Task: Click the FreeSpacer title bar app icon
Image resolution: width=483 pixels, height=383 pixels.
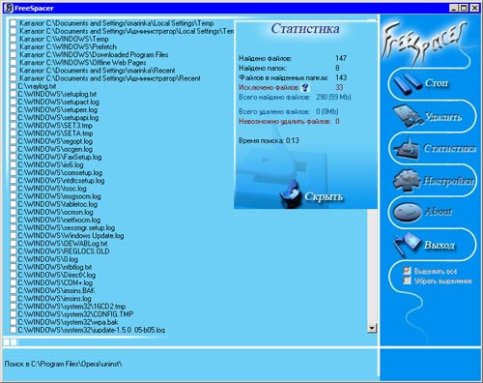Action: click(10, 8)
